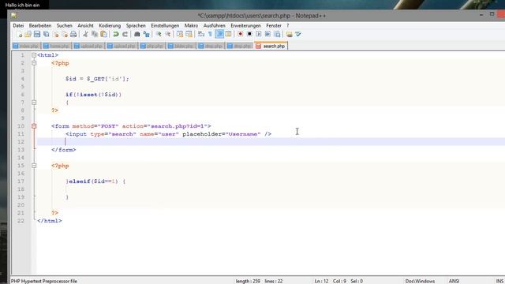505x284 pixels.
Task: Click Run Macro Multiple Times icon
Action: pyautogui.click(x=267, y=34)
